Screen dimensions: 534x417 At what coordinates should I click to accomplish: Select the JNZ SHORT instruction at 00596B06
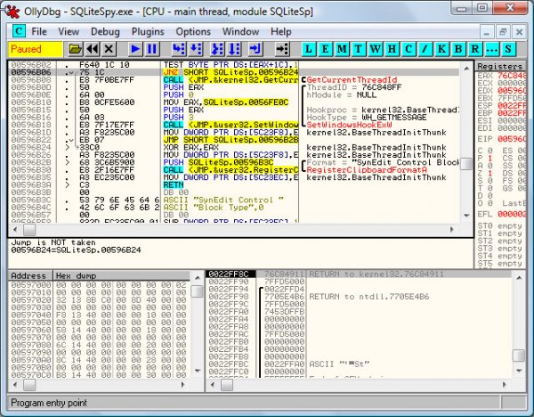pyautogui.click(x=234, y=72)
